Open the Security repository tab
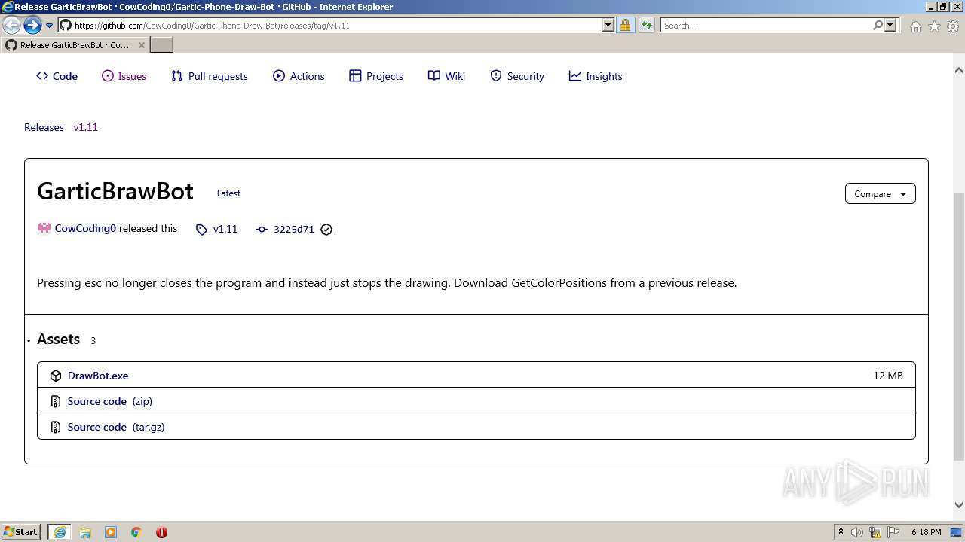Image resolution: width=965 pixels, height=542 pixels. pos(517,76)
